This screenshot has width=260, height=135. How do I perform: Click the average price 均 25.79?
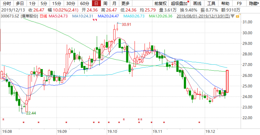pyautogui.click(x=148, y=10)
